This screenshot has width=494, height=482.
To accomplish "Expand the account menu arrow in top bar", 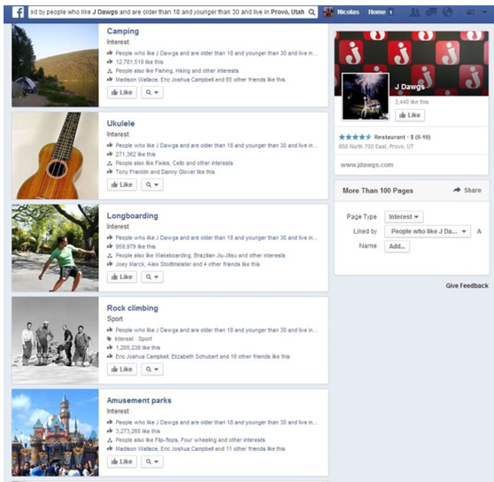I will point(484,12).
